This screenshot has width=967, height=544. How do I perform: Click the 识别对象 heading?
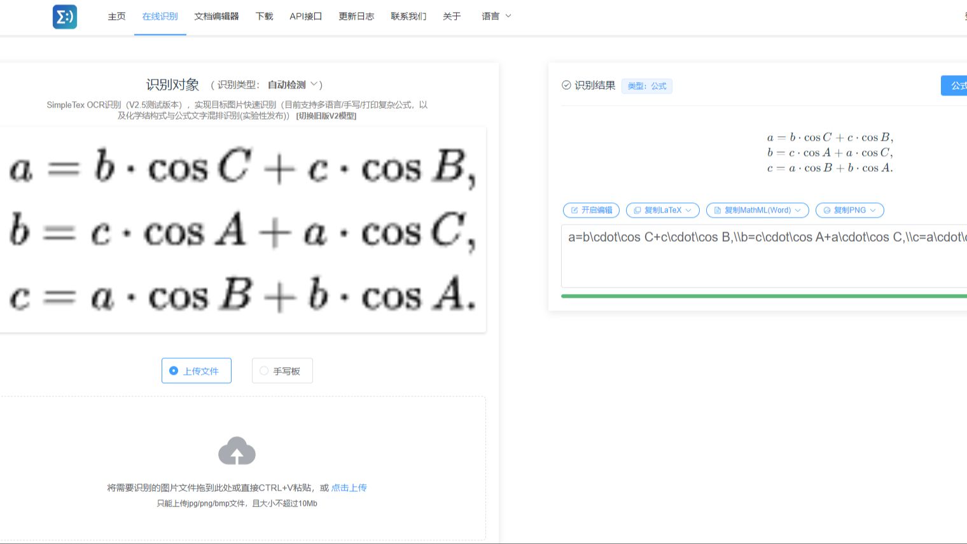[x=172, y=85]
